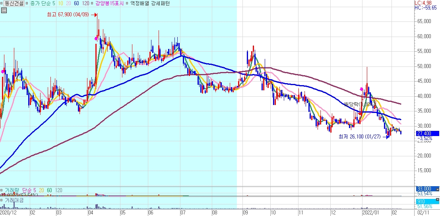The width and height of the screenshot is (440, 216).
Task: Click the 35,000 price axis label
Action: coord(425,111)
